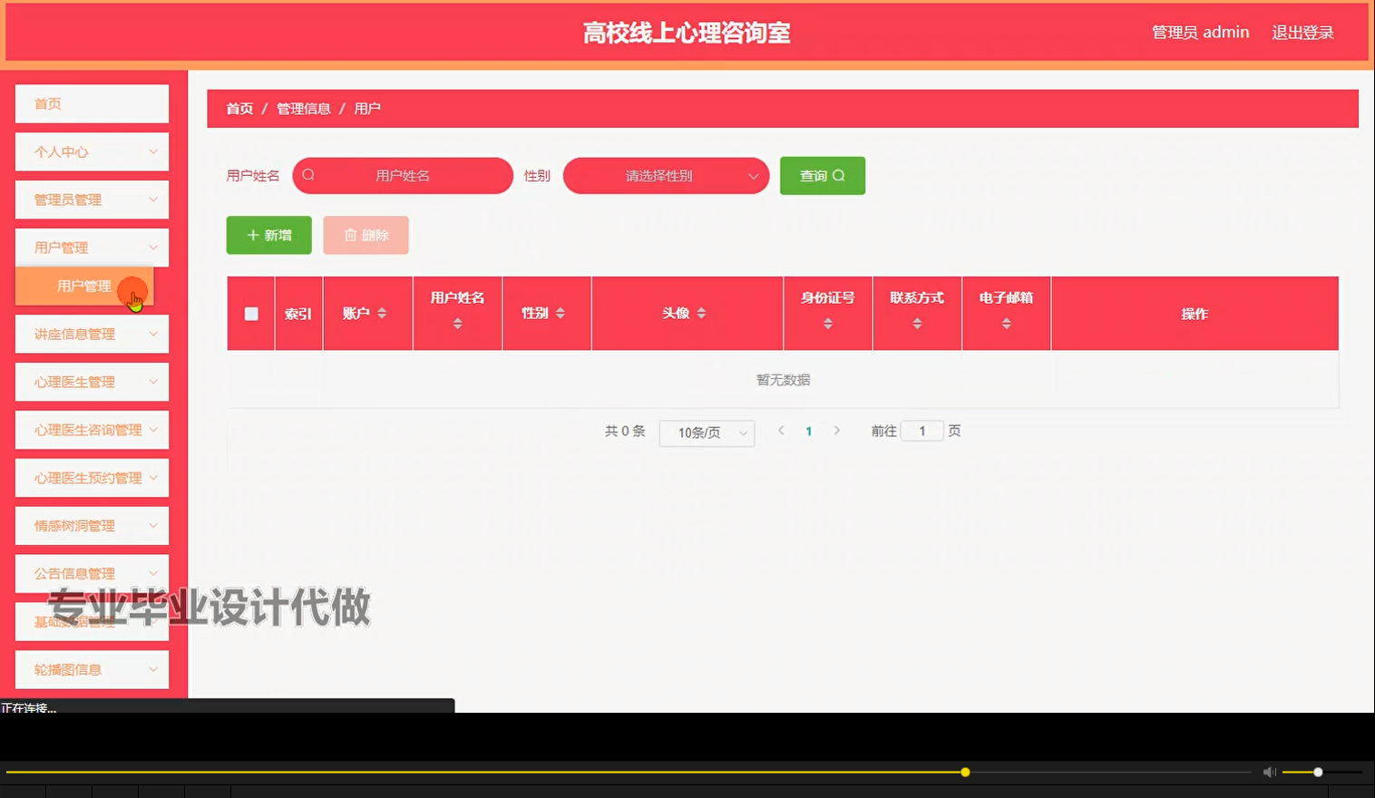Click the previous page arrow in pagination
This screenshot has height=798, width=1375.
click(781, 431)
